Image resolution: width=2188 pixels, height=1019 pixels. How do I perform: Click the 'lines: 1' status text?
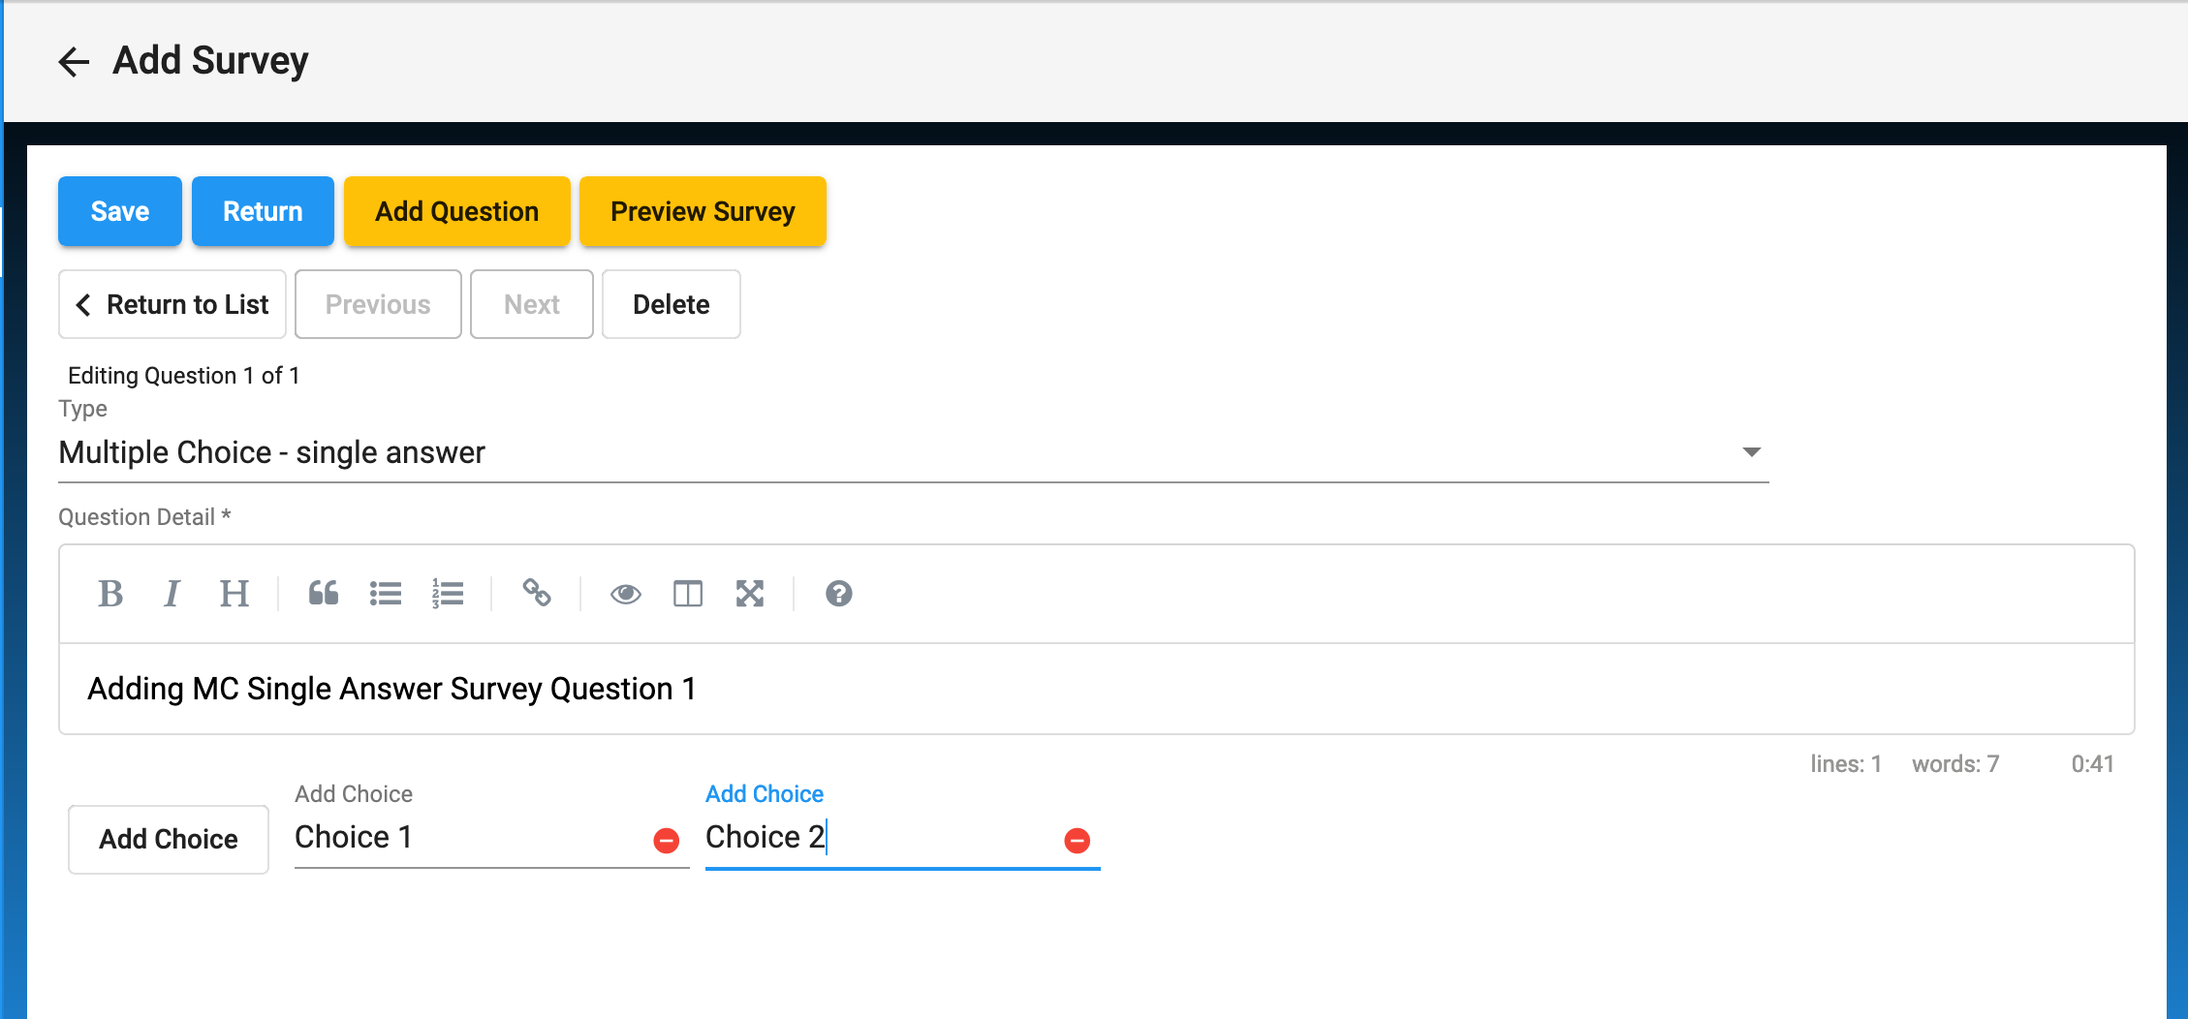[1846, 764]
